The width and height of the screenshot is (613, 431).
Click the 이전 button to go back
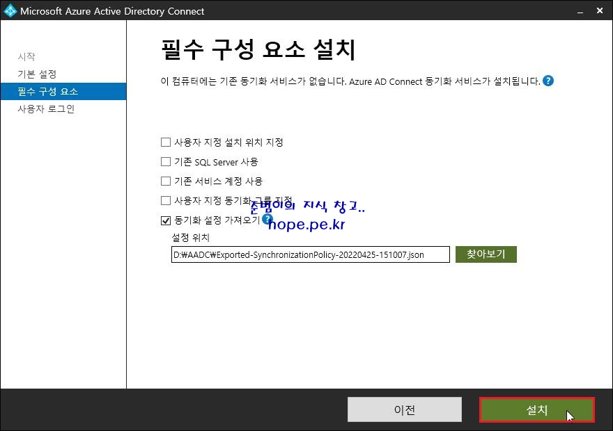(x=405, y=409)
